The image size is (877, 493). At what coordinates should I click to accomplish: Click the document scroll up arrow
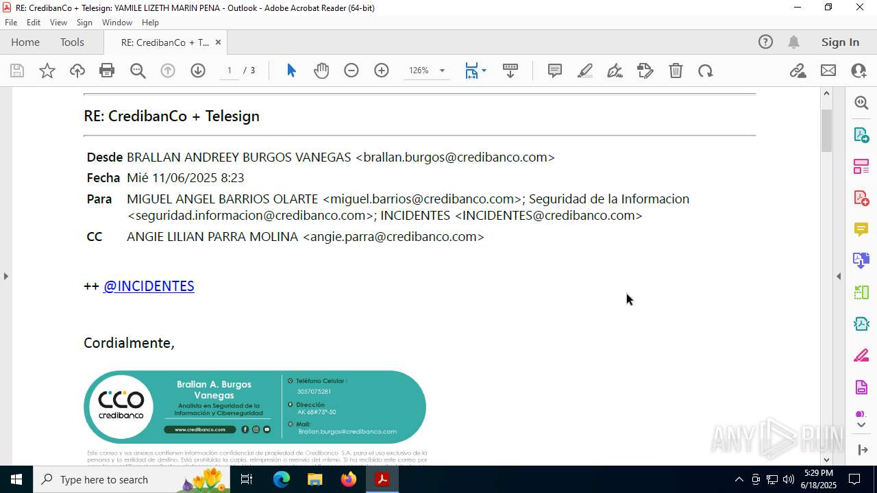point(826,93)
